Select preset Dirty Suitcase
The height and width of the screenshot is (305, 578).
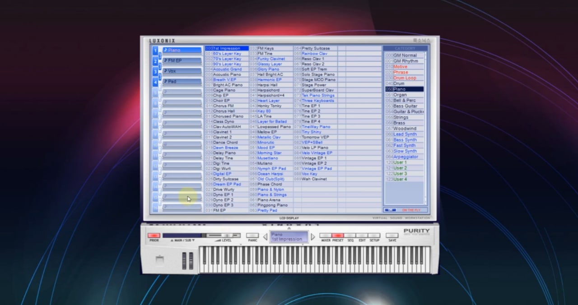point(227,179)
